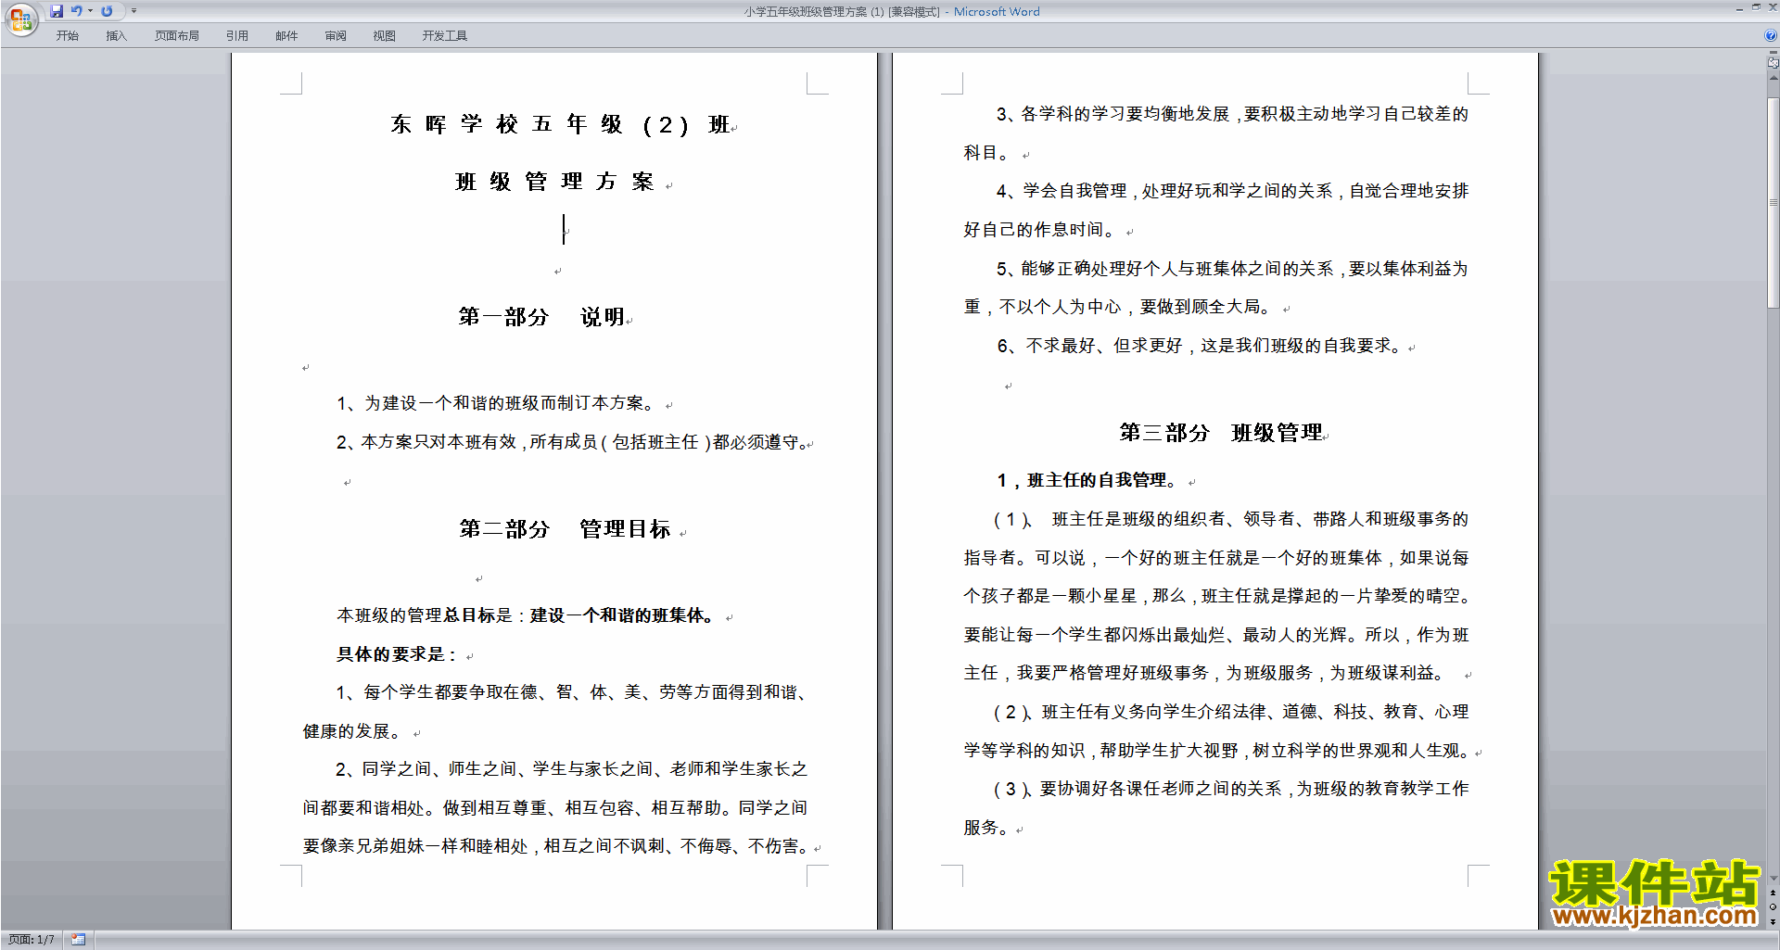Open the 开始 ribbon tab
The height and width of the screenshot is (950, 1780).
(x=68, y=36)
